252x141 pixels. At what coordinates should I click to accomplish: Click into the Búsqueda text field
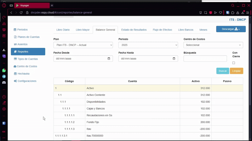click(x=205, y=59)
